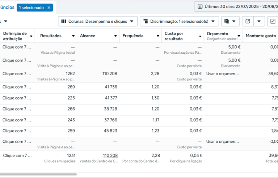Open the charts view icon
This screenshot has width=278, height=178.
point(272,21)
